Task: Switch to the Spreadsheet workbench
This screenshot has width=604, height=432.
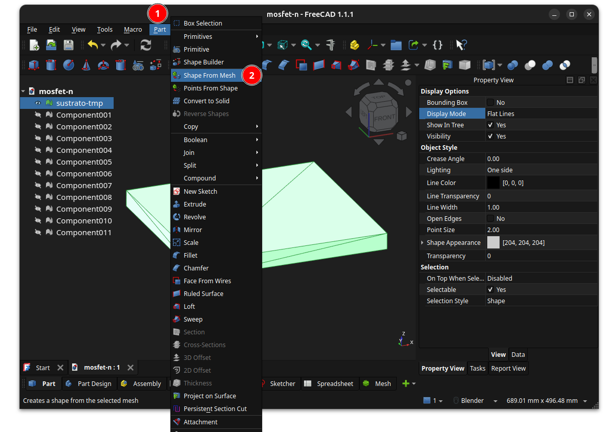Action: tap(329, 383)
